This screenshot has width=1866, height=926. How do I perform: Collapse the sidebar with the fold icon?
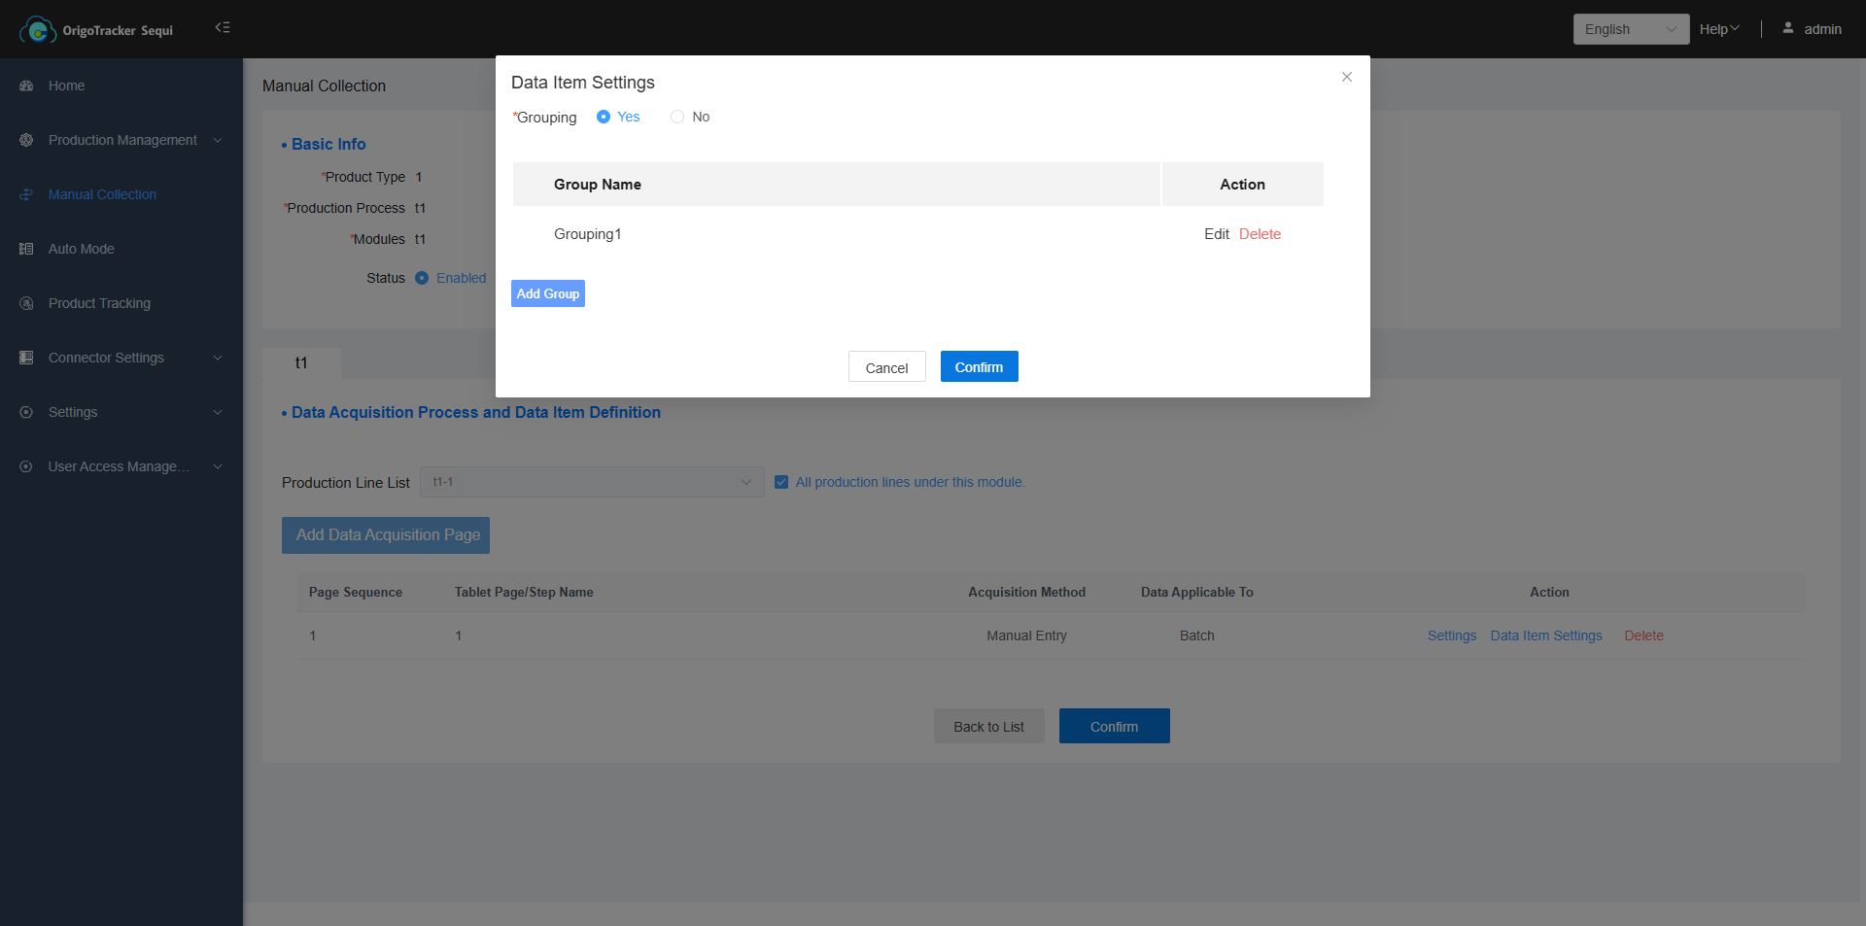tap(223, 27)
